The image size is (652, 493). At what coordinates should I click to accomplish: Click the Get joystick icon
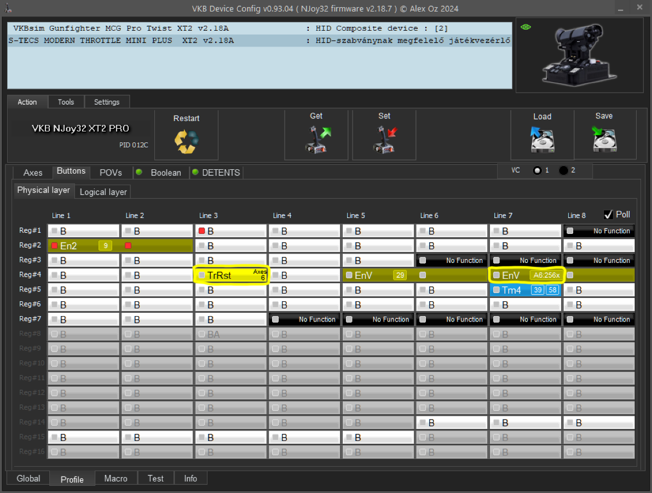(x=318, y=140)
